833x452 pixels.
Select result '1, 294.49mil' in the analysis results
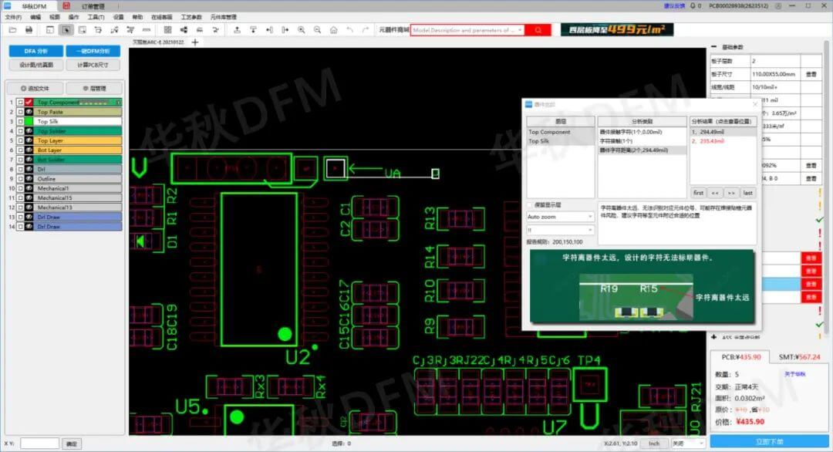(723, 132)
